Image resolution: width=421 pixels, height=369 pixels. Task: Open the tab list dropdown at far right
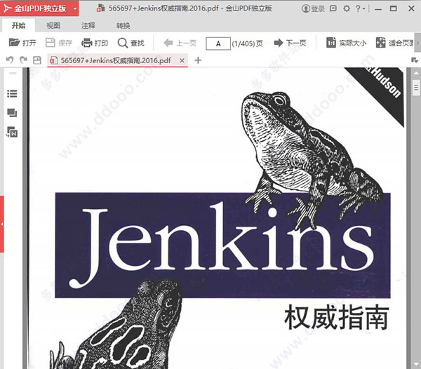click(x=414, y=60)
